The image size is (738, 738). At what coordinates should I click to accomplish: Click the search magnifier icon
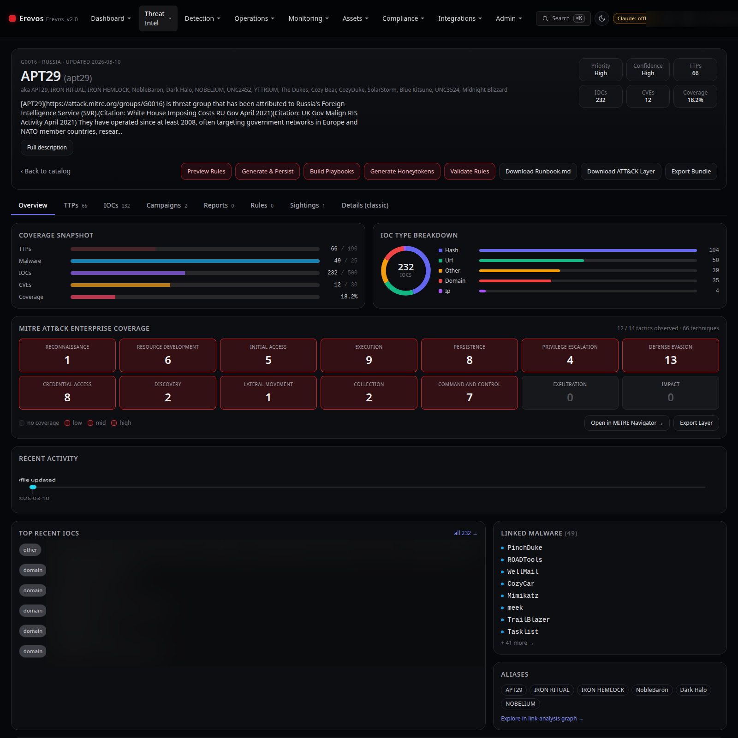coord(545,18)
